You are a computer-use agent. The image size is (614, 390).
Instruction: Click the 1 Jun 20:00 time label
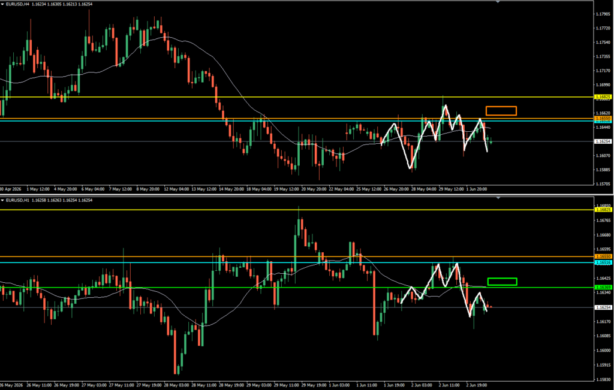coord(477,189)
